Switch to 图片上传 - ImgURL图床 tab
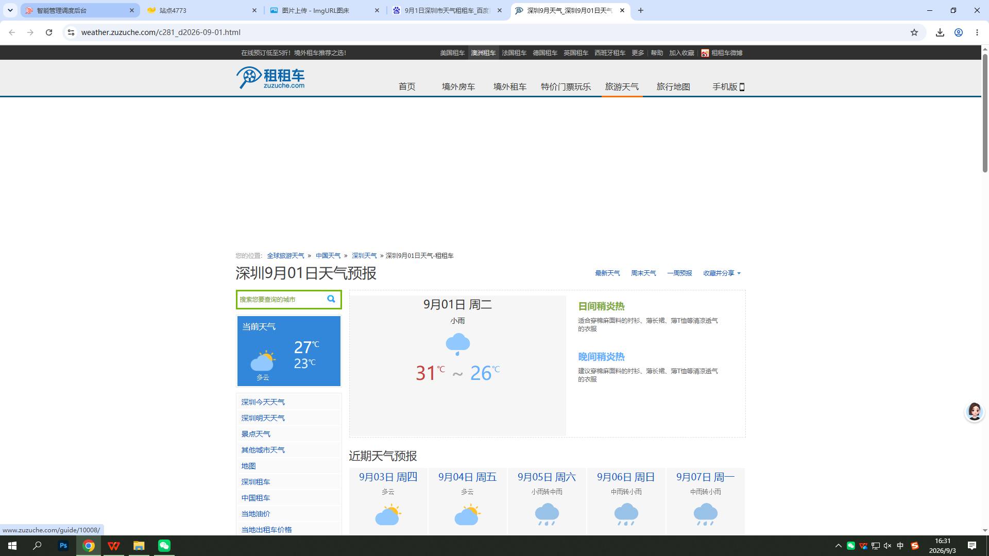The width and height of the screenshot is (989, 556). [325, 10]
